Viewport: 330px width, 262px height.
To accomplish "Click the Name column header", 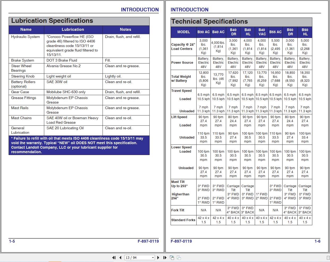I will [26, 29].
